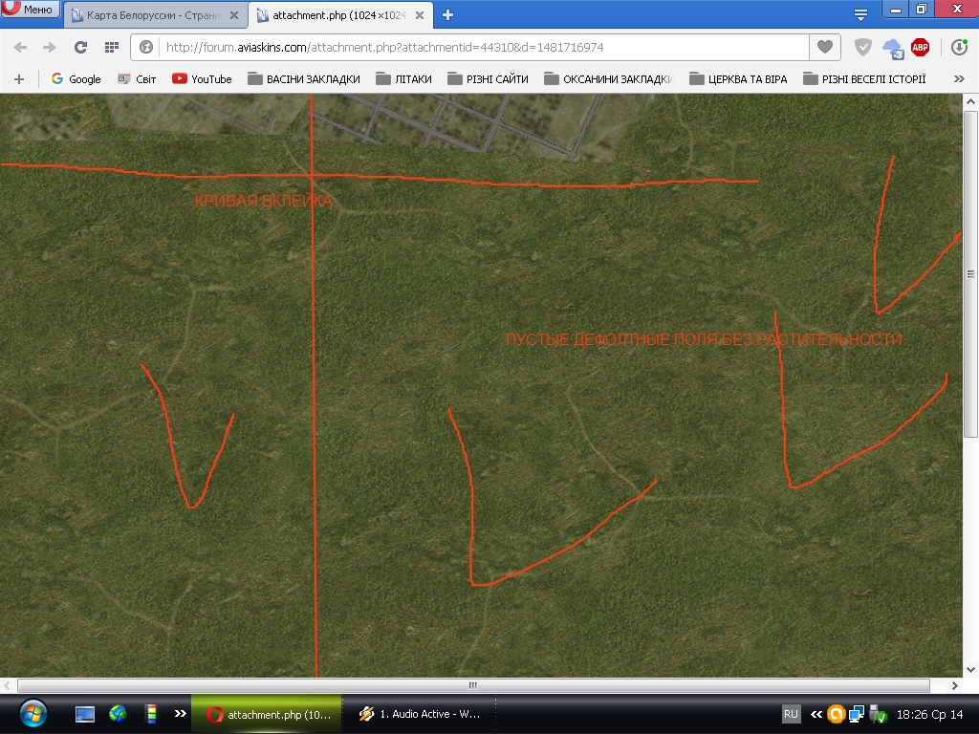Open the cloud sync extension icon
Screen dimensions: 979x734
(x=893, y=48)
